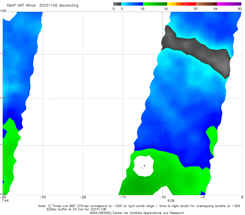Click the 'Data buffer is 24 hrs' note
The width and height of the screenshot is (245, 215).
76,209
